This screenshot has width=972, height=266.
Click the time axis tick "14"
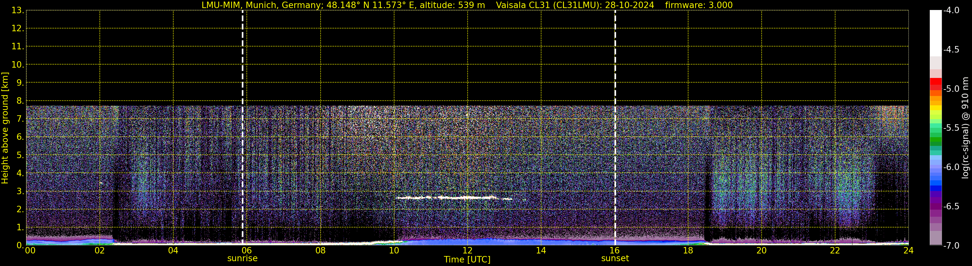click(x=541, y=251)
